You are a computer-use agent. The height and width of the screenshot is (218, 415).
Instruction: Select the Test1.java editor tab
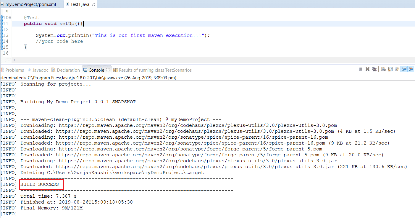[80, 4]
